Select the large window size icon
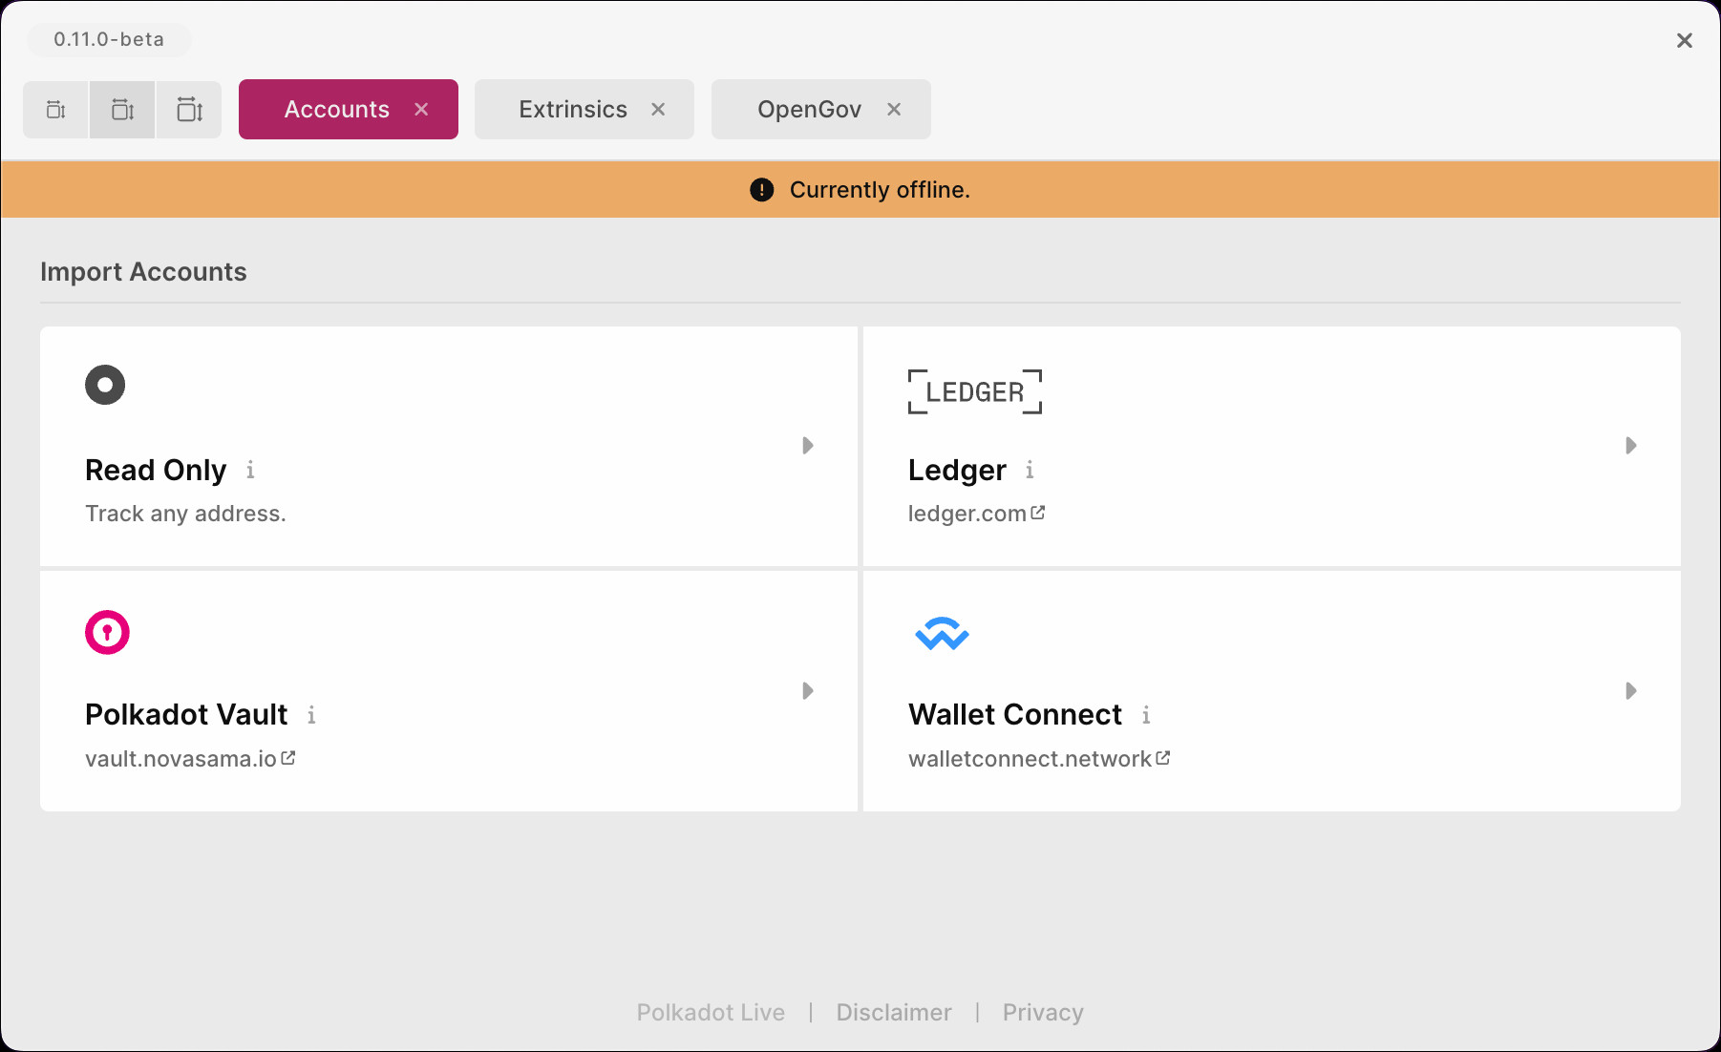Viewport: 1721px width, 1052px height. (189, 110)
